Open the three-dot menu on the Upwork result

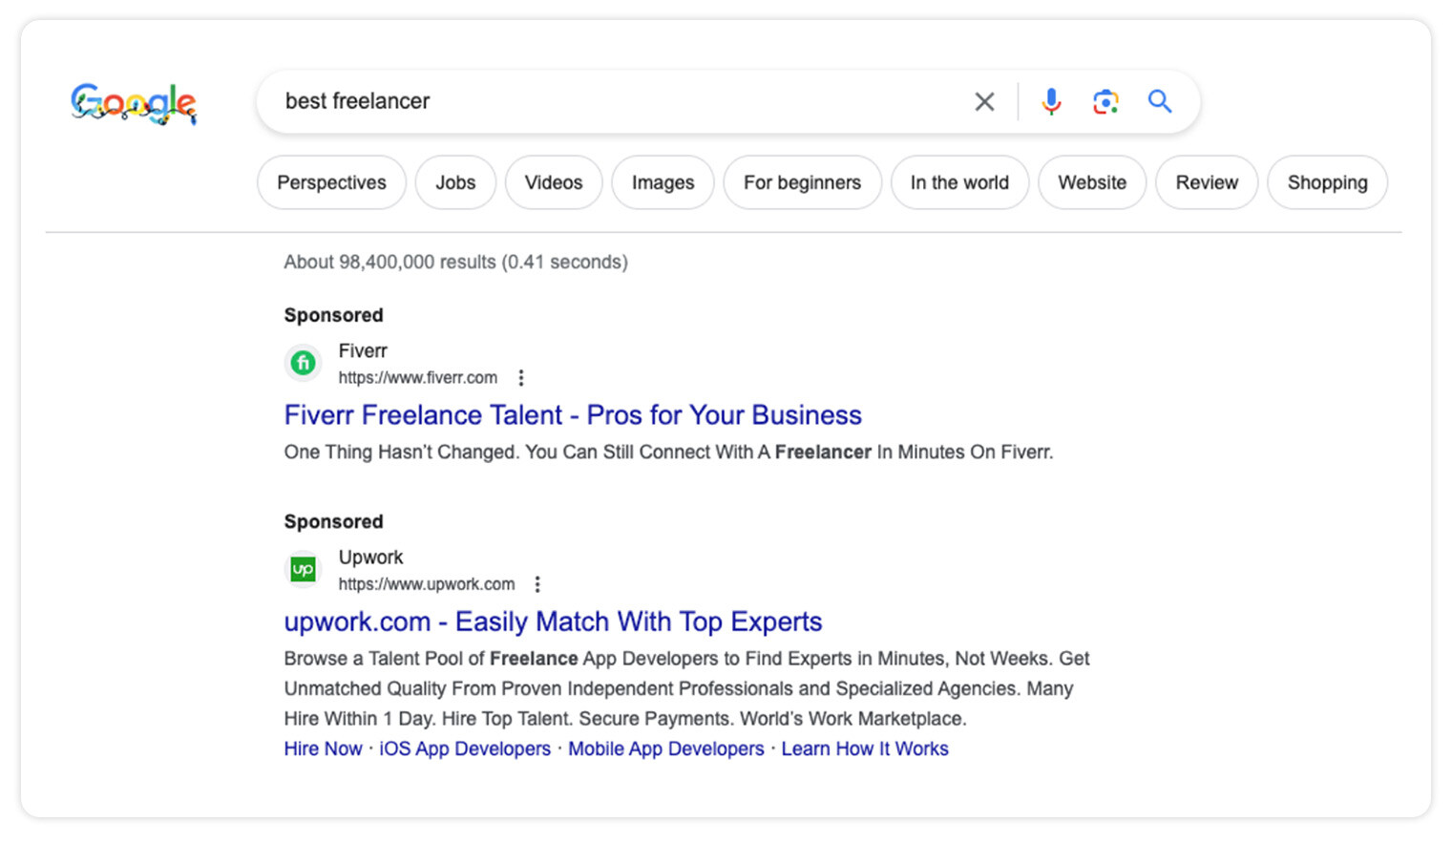pos(537,583)
